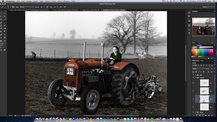This screenshot has height=122, width=217.
Task: Open the Histogram panel icon
Action: tap(189, 21)
